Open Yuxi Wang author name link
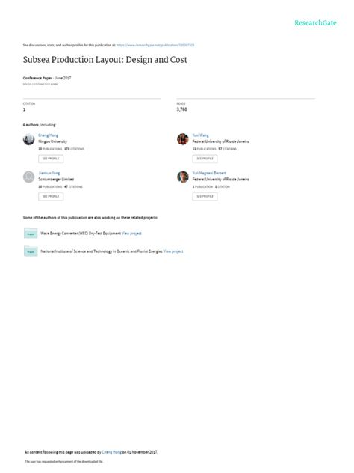The height and width of the screenshot is (473, 354). tap(200, 135)
